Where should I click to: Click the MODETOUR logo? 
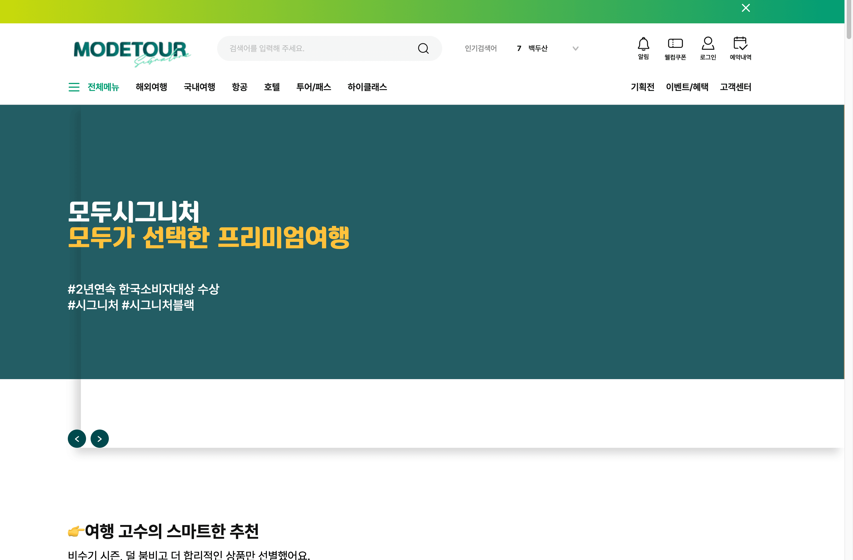(x=131, y=51)
